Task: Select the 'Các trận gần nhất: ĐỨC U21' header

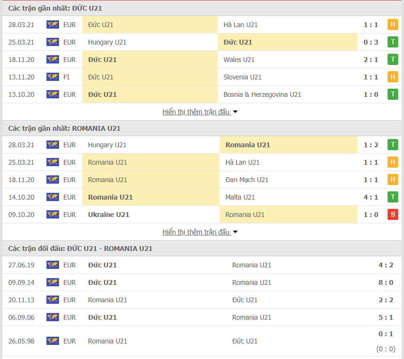Action: coord(55,8)
